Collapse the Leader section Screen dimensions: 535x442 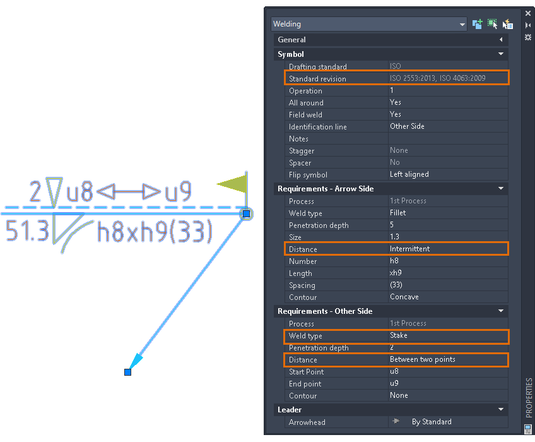501,409
